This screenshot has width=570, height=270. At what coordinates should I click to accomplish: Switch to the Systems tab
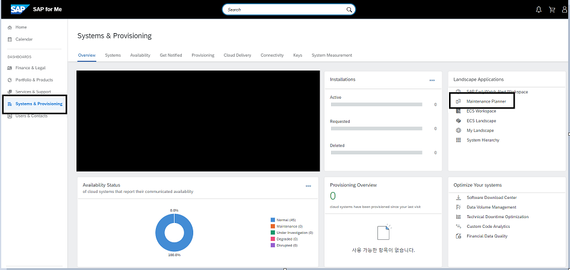113,55
